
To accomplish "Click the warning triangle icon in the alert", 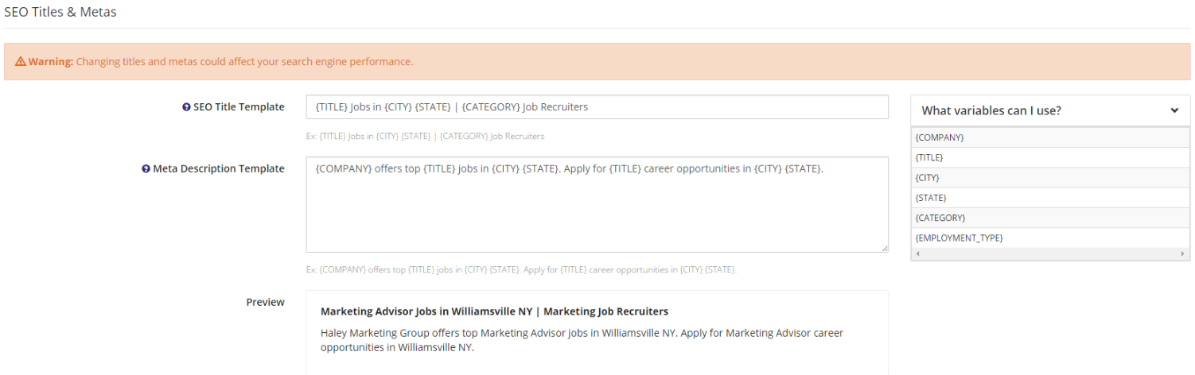I will click(x=21, y=62).
